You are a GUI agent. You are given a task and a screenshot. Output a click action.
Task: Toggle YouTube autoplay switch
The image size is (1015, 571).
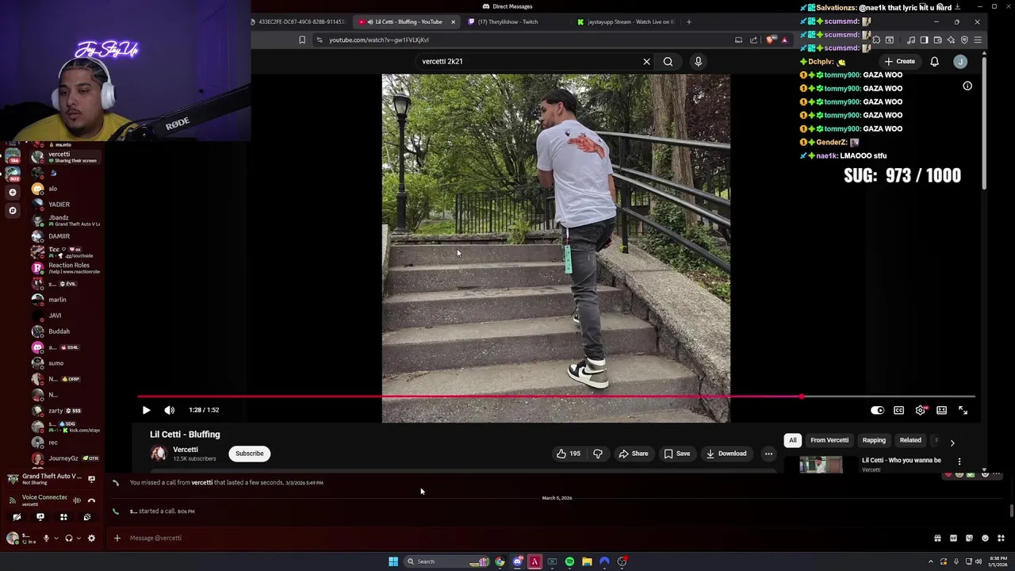[877, 410]
